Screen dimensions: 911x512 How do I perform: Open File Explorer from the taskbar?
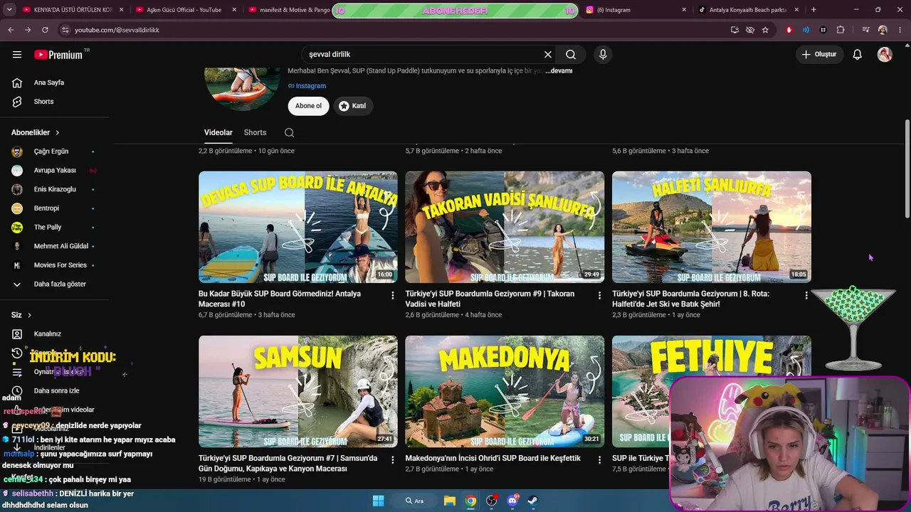450,501
